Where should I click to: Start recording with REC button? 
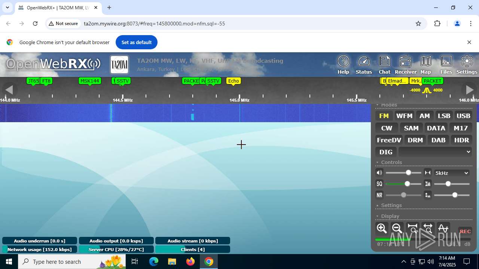pyautogui.click(x=465, y=231)
